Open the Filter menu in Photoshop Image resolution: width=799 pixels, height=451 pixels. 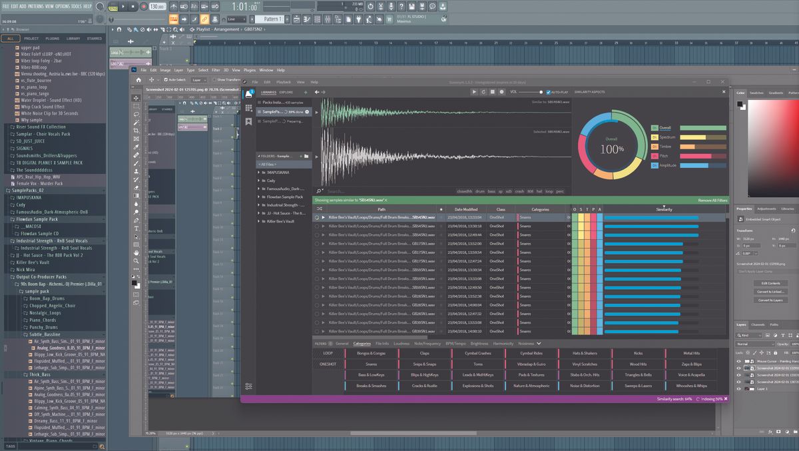[216, 69]
